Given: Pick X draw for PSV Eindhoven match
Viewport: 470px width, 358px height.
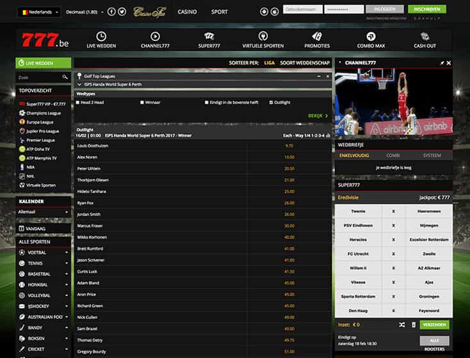Looking at the screenshot, I should click(394, 226).
